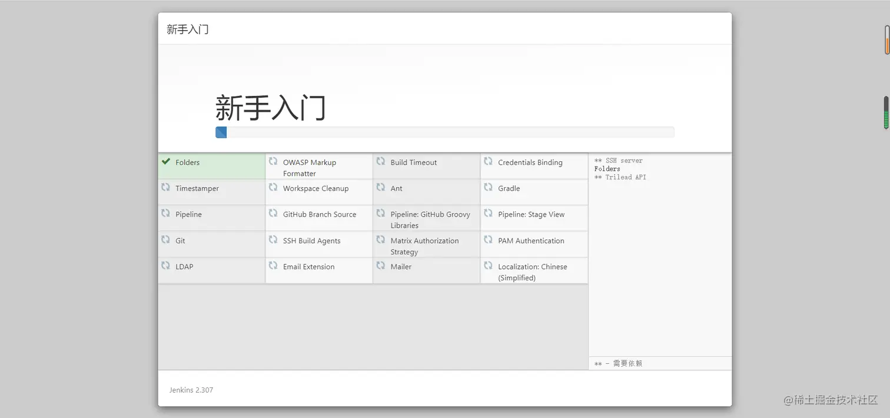Click the pending spinner icon beside Timestamper

point(166,187)
